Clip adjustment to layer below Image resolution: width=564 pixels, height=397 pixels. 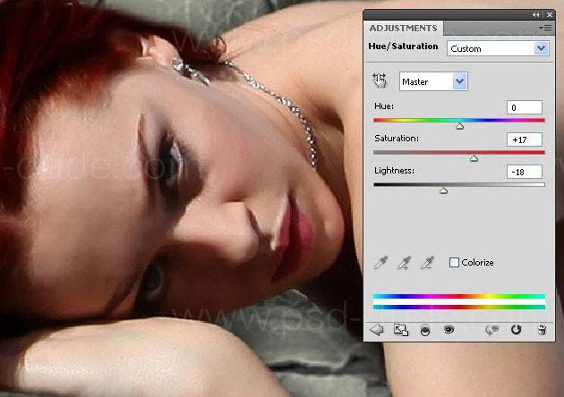point(425,330)
